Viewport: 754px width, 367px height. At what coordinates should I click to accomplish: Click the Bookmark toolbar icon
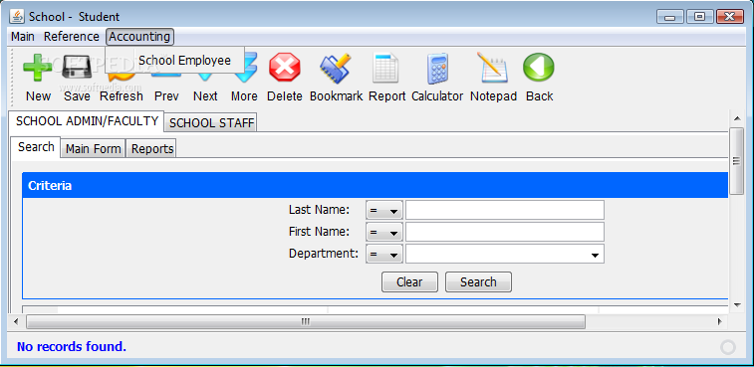[x=336, y=68]
